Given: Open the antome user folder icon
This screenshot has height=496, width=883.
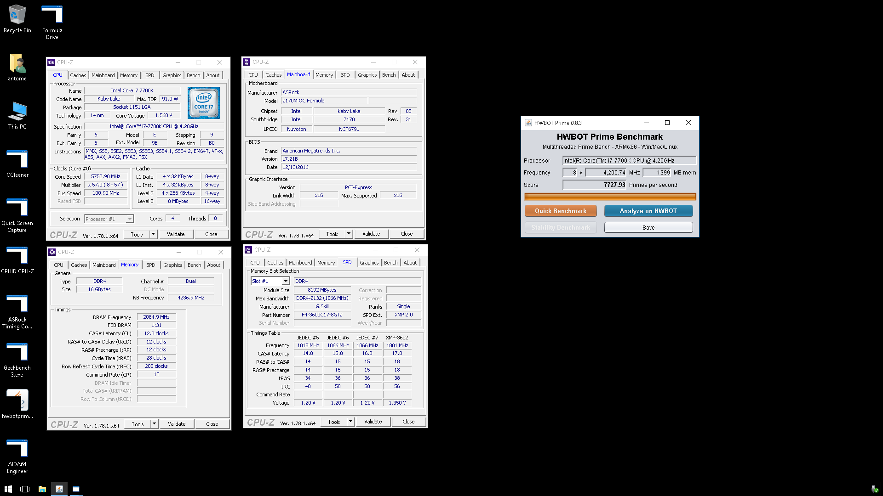Looking at the screenshot, I should (x=17, y=67).
